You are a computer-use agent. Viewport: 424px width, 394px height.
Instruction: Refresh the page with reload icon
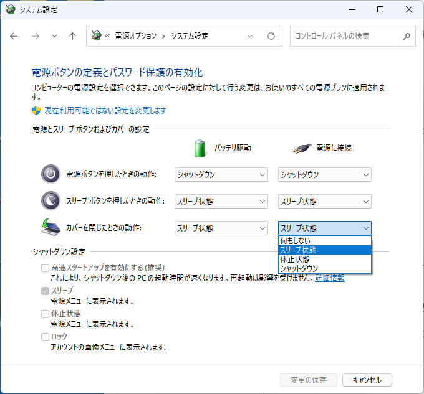tap(271, 36)
